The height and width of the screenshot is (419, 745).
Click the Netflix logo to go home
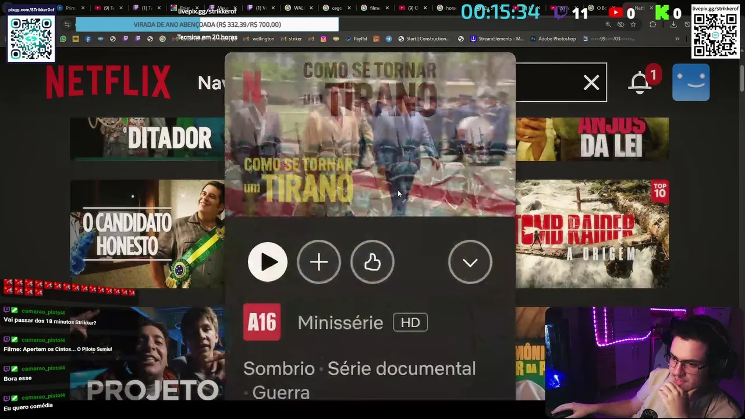[x=108, y=82]
